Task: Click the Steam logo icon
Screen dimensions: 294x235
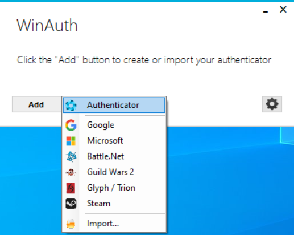Action: (71, 204)
